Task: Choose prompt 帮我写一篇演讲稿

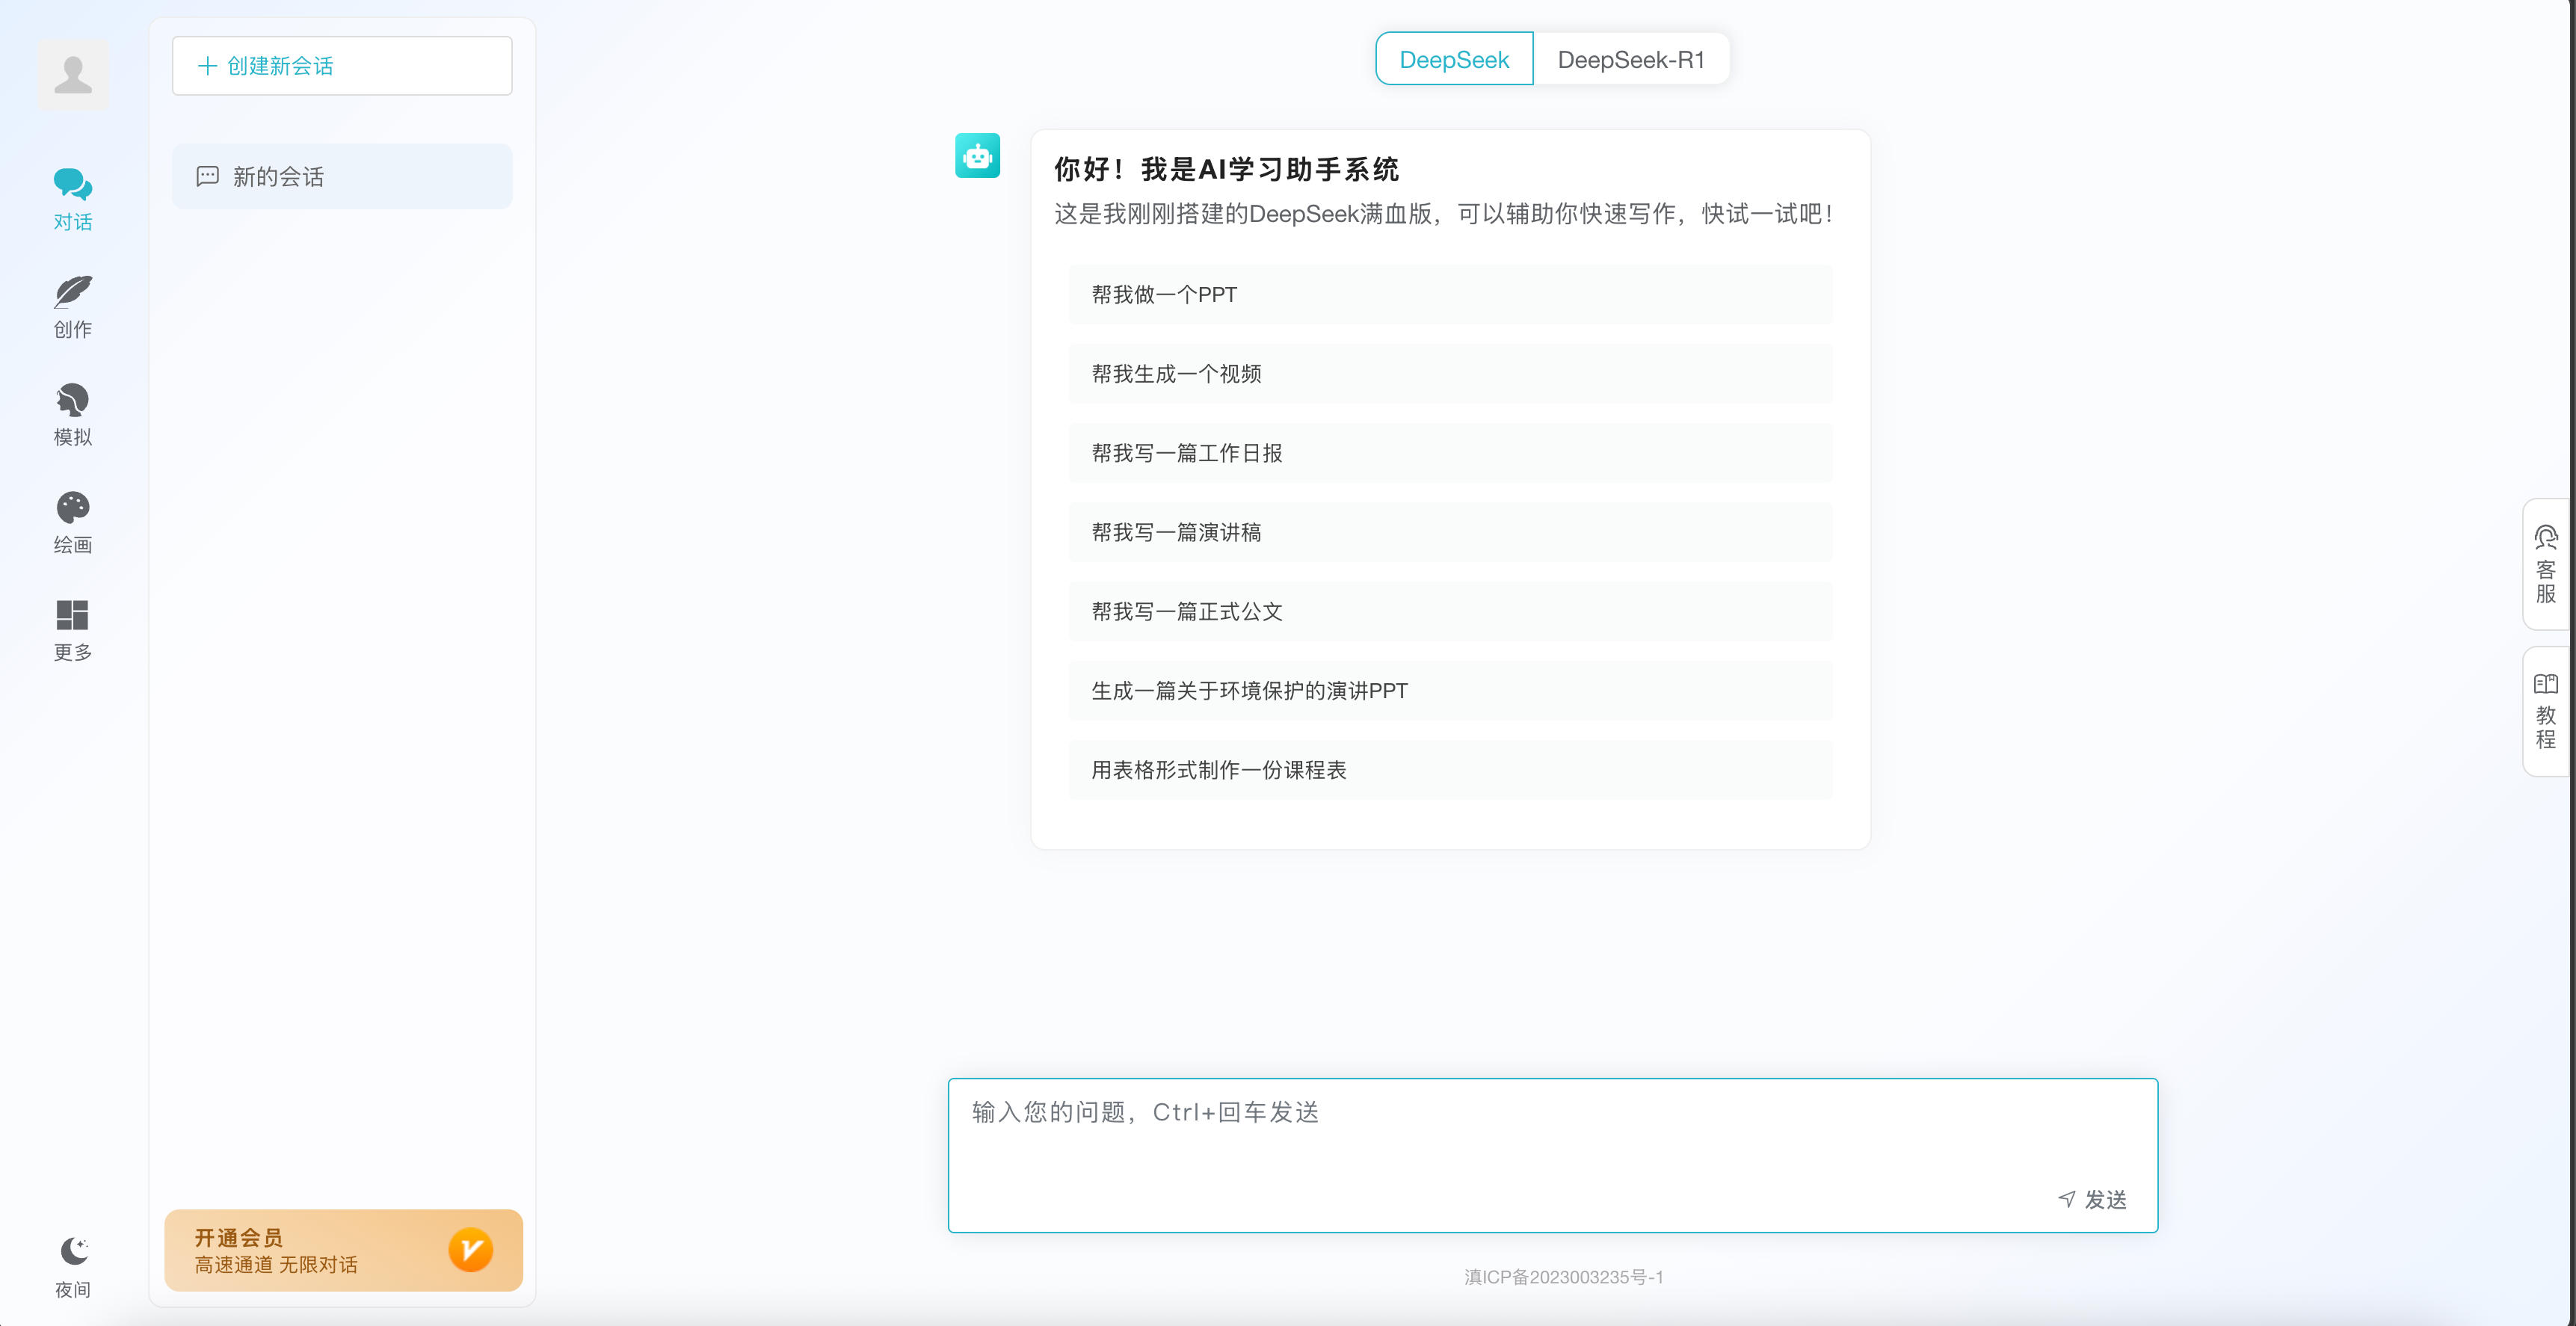Action: (1450, 532)
